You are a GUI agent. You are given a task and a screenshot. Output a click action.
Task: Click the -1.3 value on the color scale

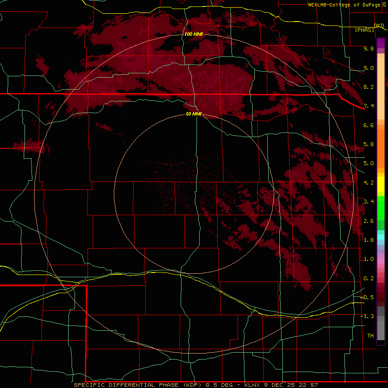(x=367, y=316)
